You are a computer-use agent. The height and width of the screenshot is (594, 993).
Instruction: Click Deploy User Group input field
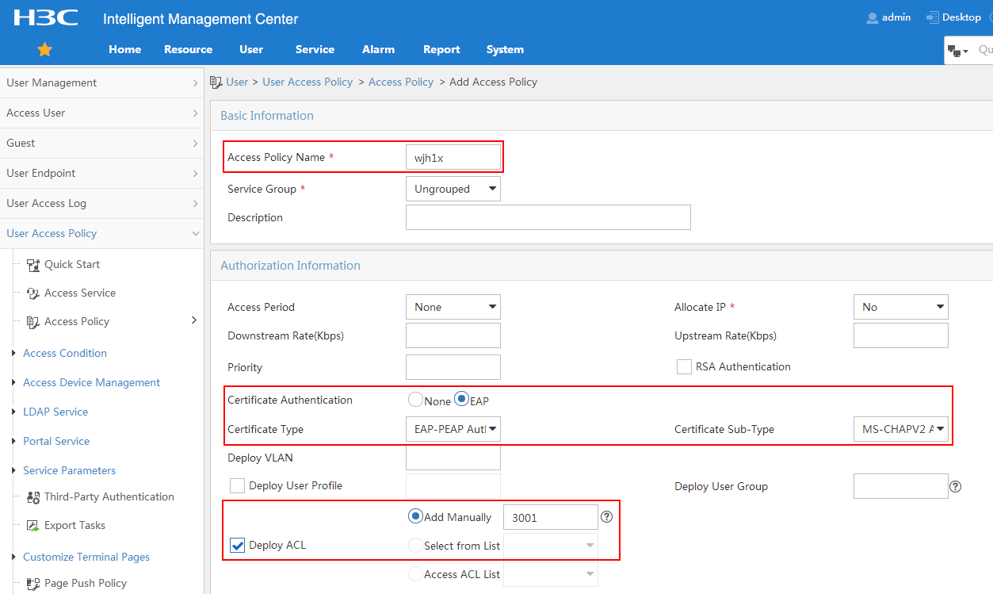(x=901, y=486)
